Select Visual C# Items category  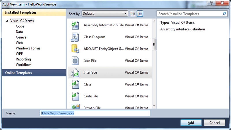click(x=22, y=21)
